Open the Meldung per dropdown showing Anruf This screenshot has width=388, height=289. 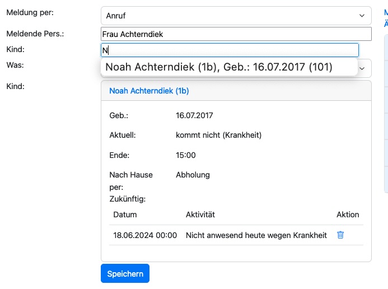click(x=230, y=16)
